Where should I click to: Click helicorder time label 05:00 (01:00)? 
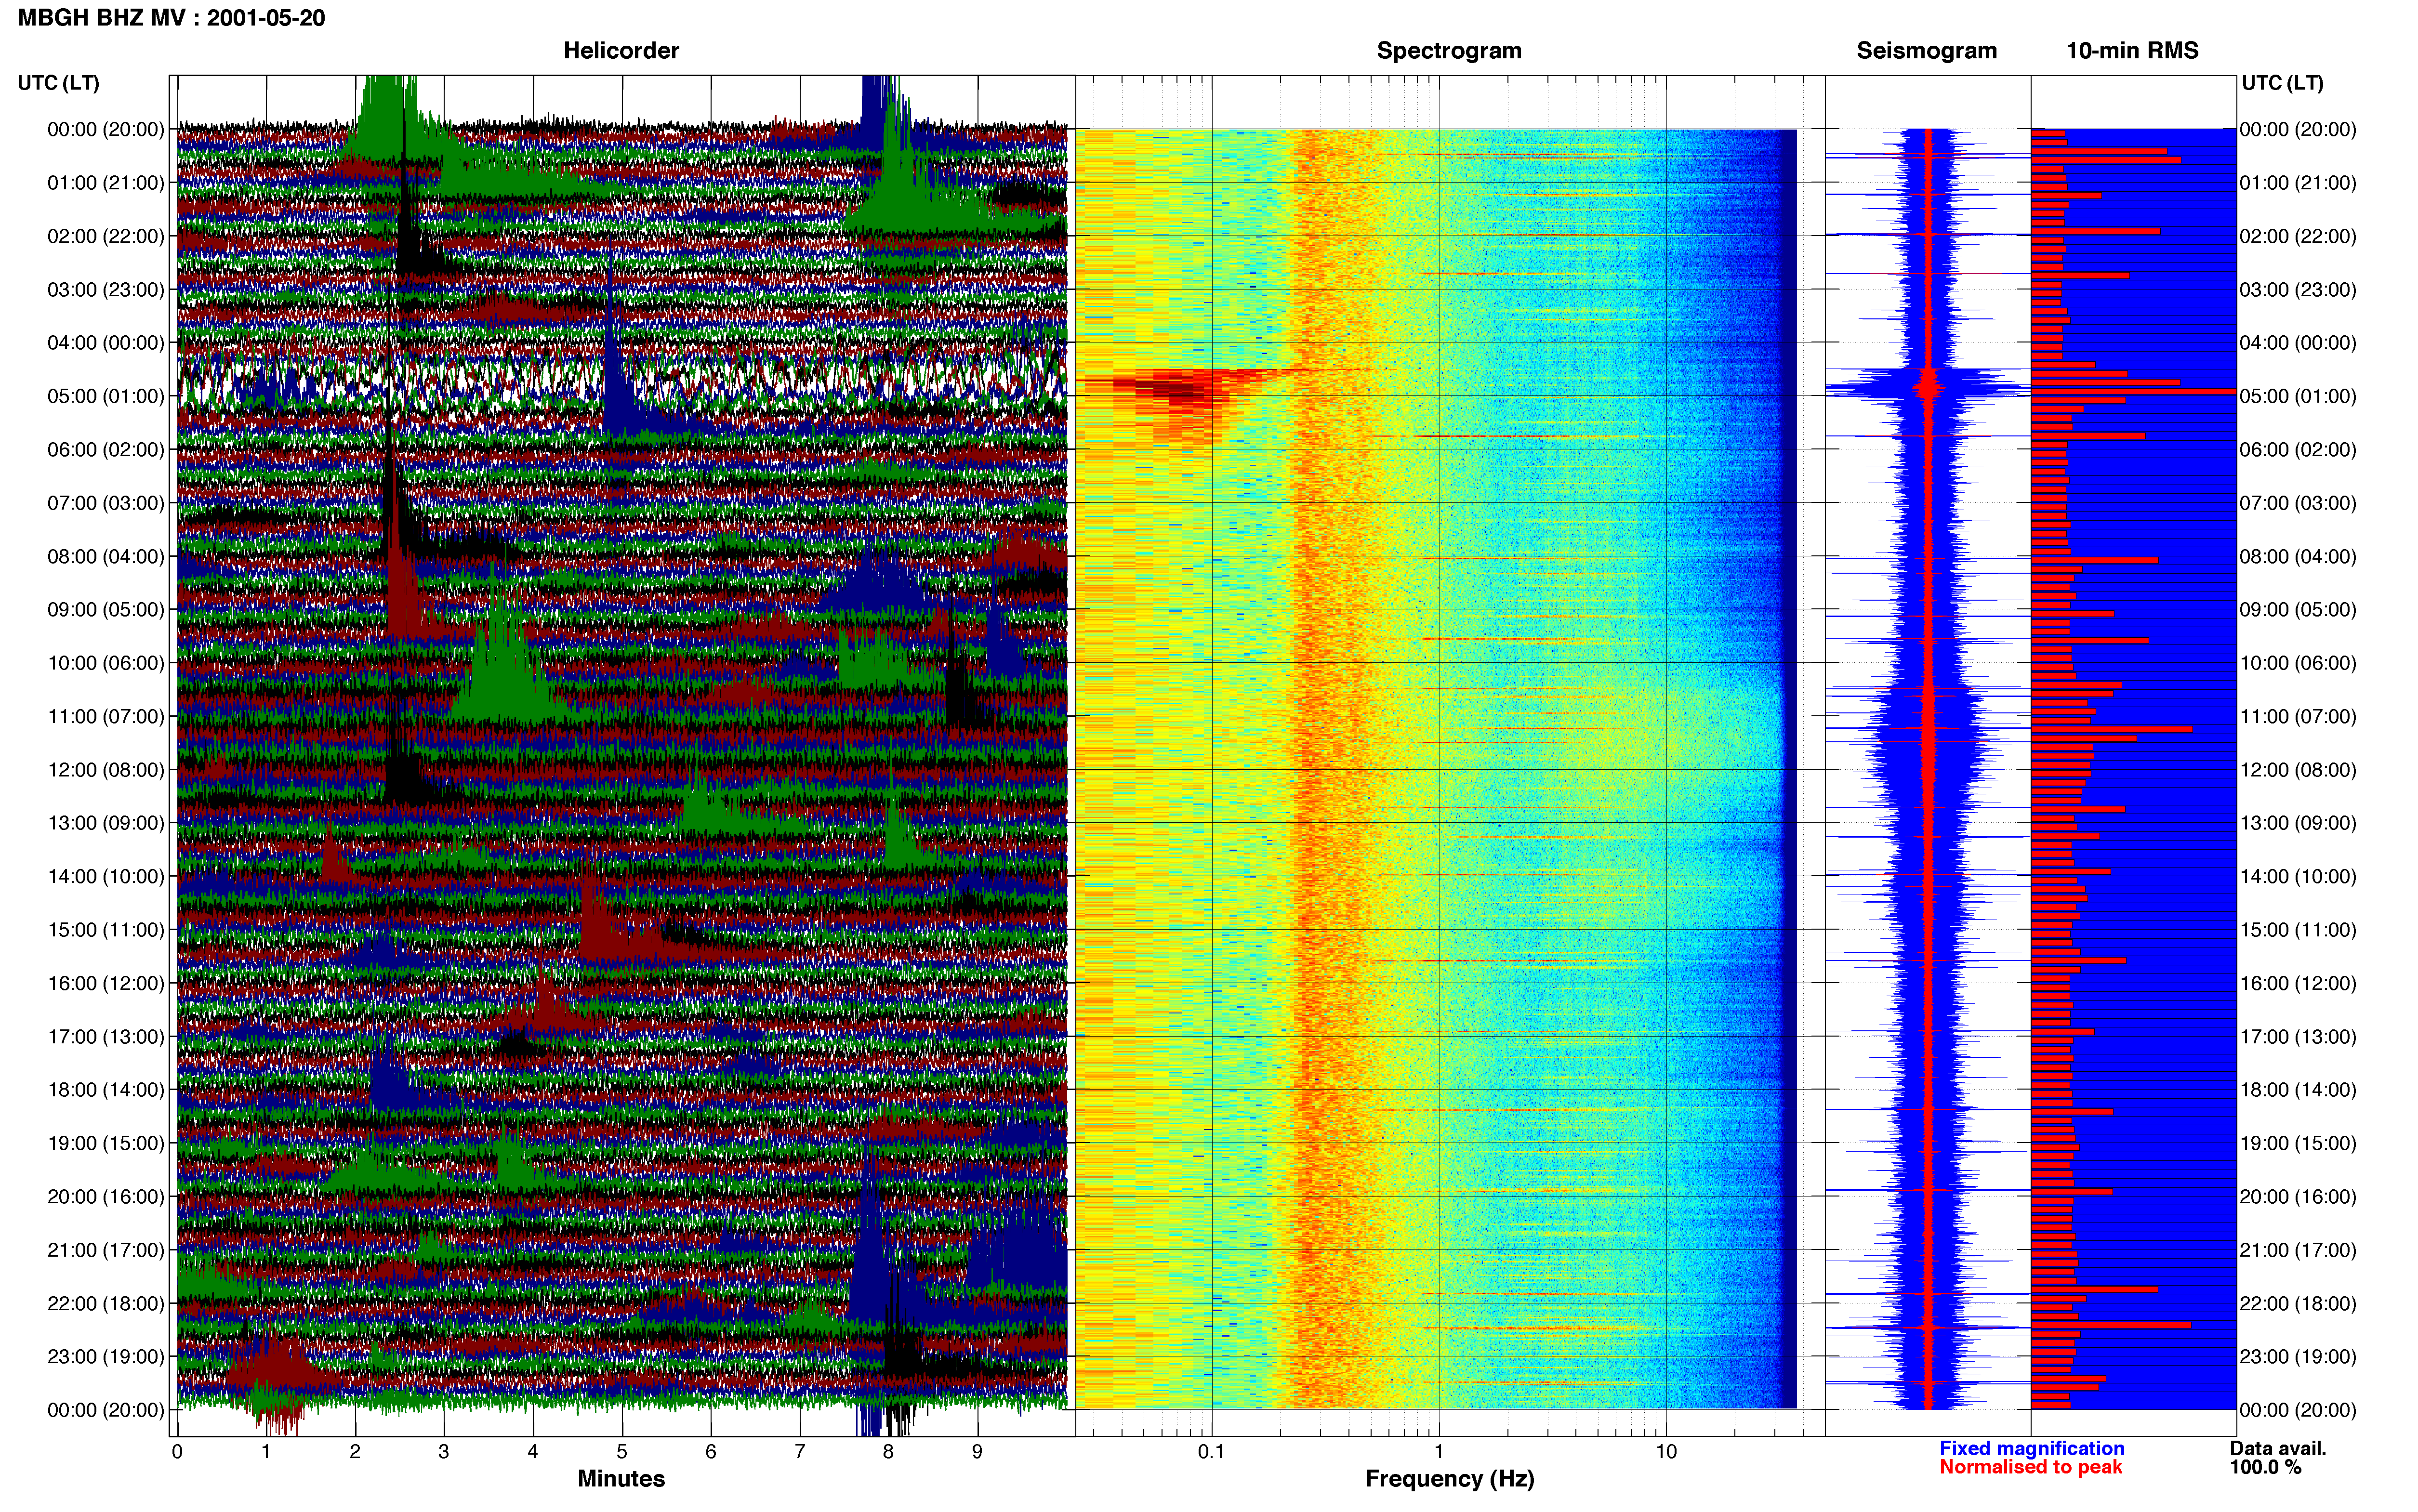coord(106,396)
